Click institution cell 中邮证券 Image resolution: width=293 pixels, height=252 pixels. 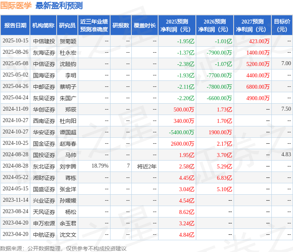click(44, 87)
